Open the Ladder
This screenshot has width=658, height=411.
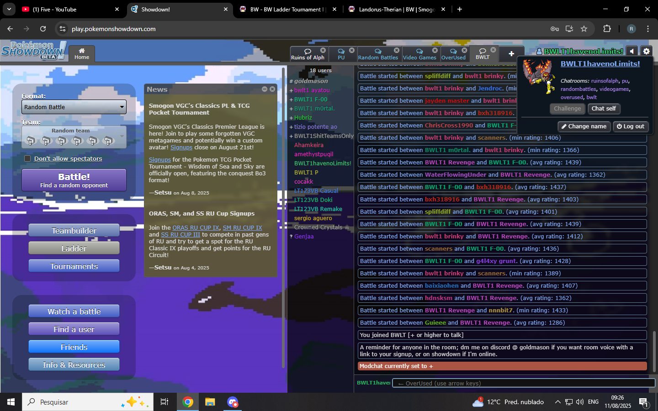[74, 248]
